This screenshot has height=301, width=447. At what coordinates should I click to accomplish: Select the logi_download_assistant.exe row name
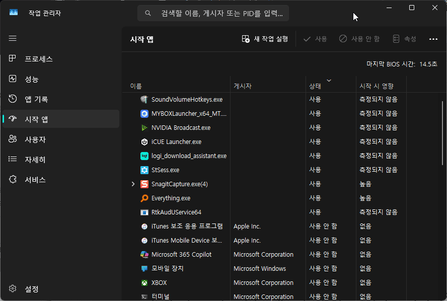click(x=189, y=156)
